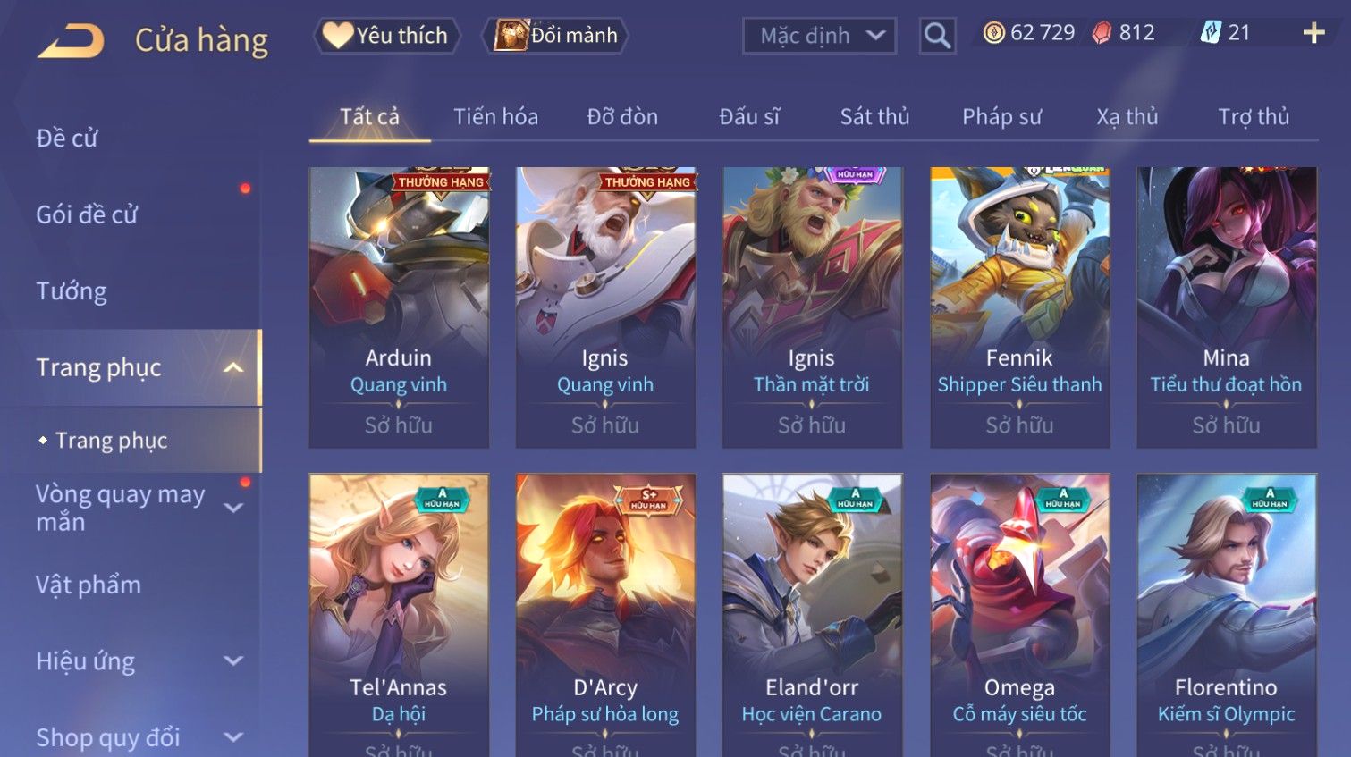The image size is (1351, 757).
Task: Open Yêu thích heart favorites
Action: pos(386,36)
